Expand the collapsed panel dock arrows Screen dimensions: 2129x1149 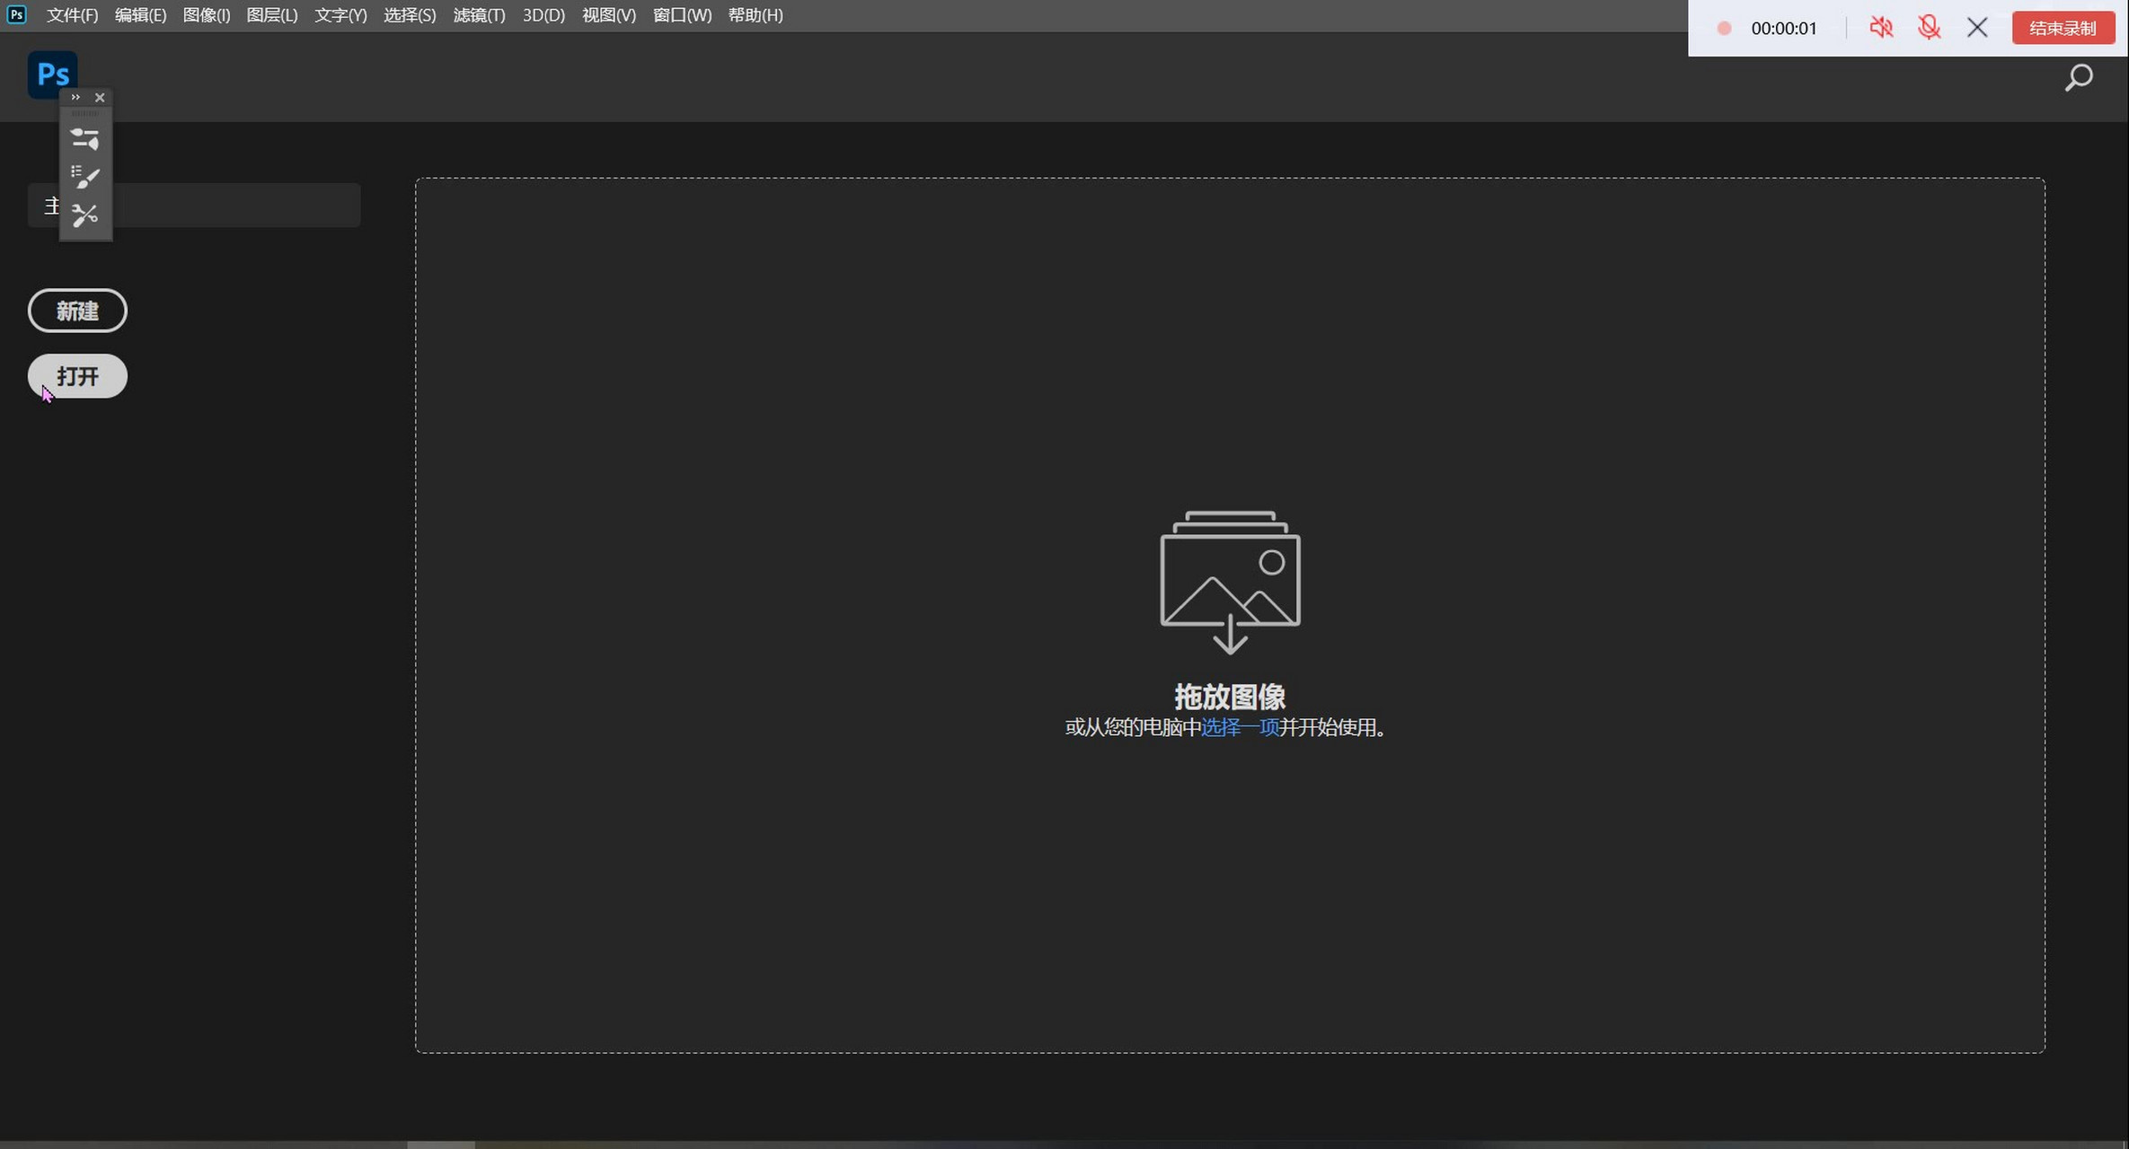coord(75,97)
